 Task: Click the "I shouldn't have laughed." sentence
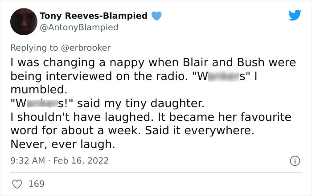[82, 117]
